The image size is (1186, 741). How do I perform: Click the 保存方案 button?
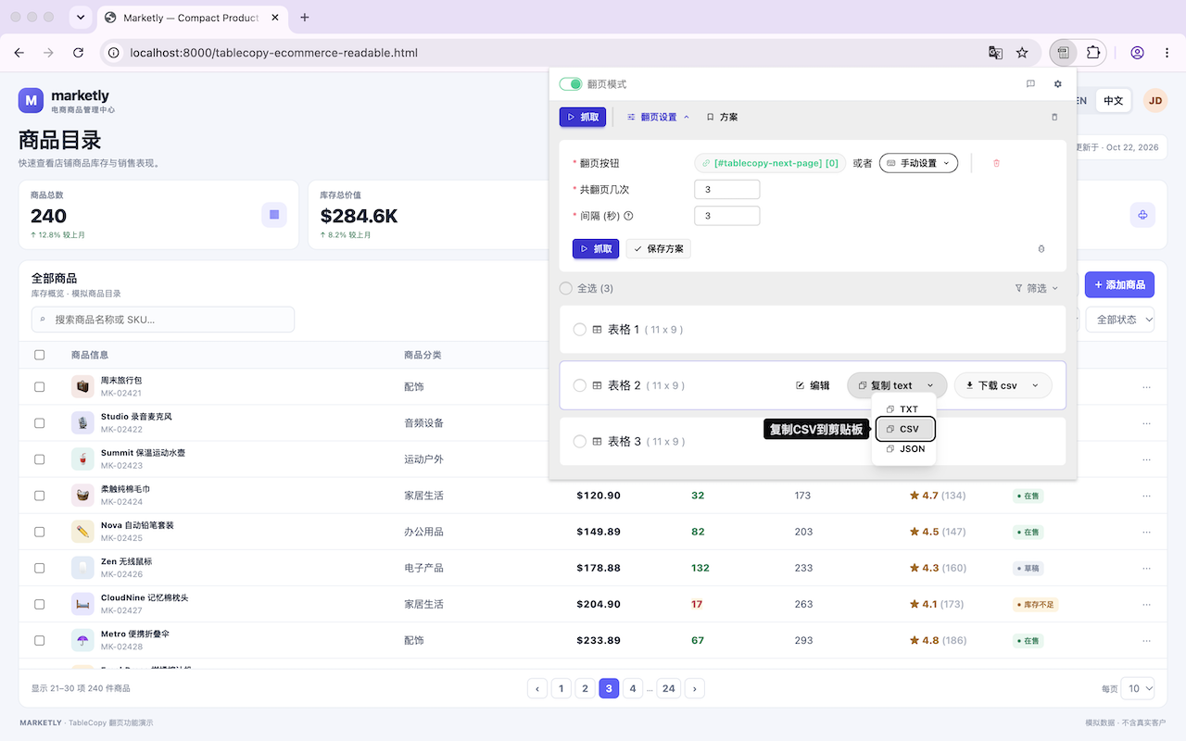pos(659,249)
